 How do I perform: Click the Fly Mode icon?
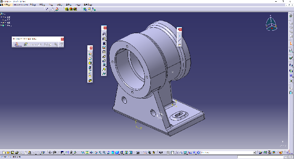coord(83,153)
